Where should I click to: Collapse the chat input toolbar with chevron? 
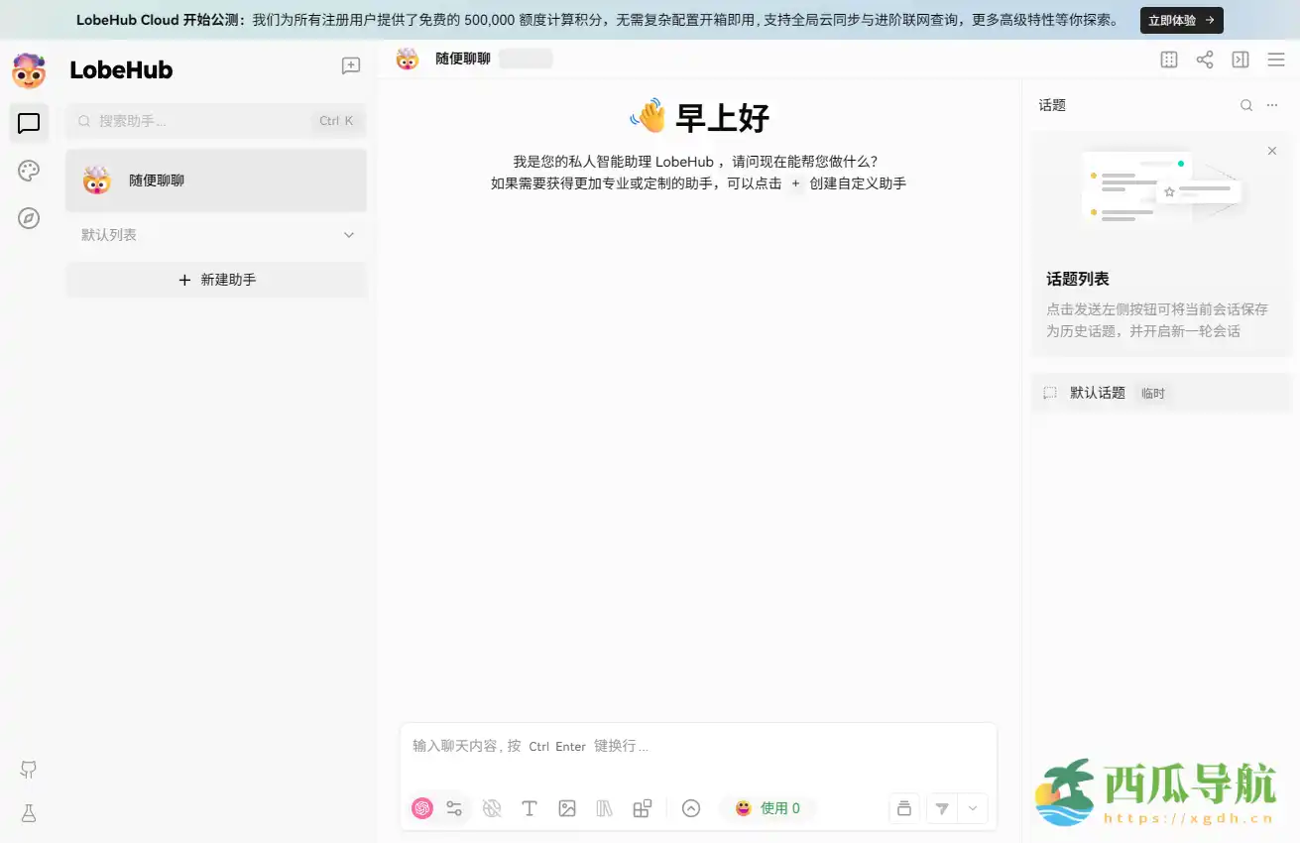coord(690,808)
